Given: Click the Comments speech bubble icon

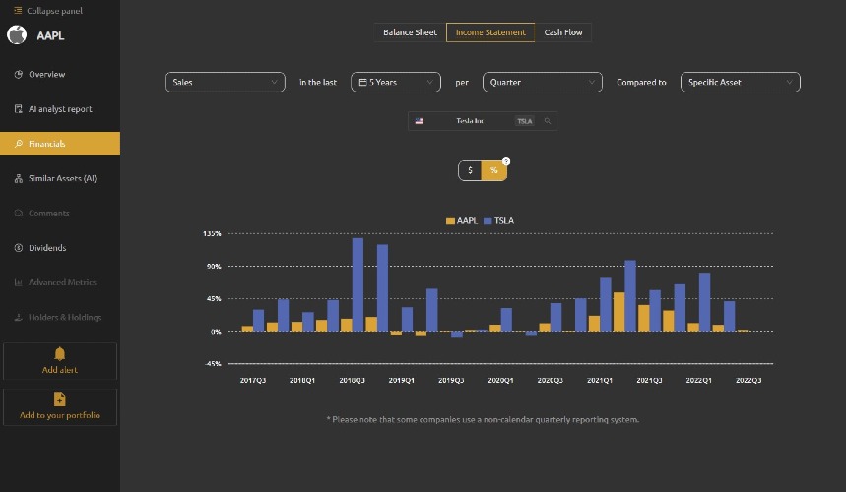Looking at the screenshot, I should pyautogui.click(x=19, y=213).
